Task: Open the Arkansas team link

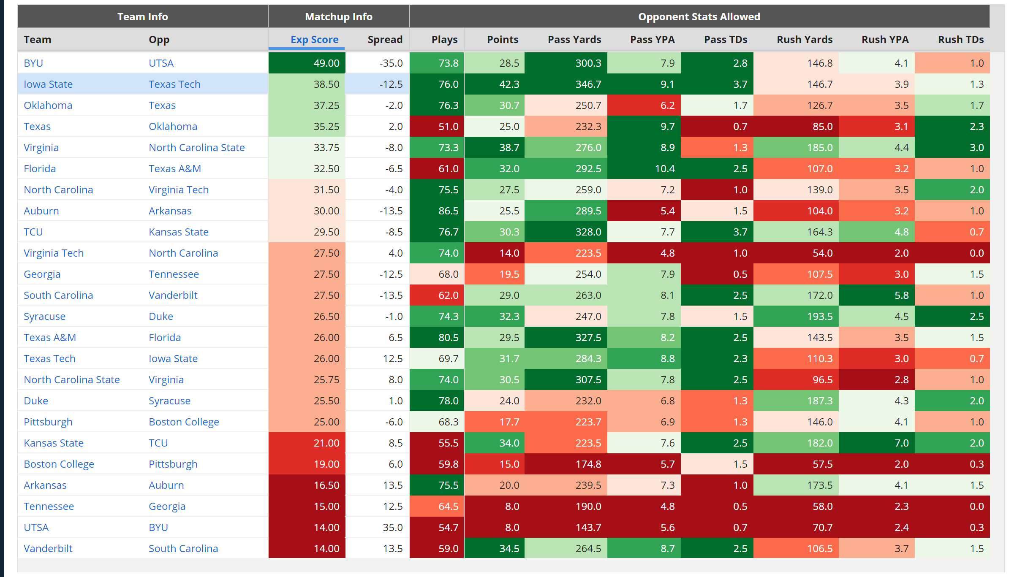Action: pos(45,485)
